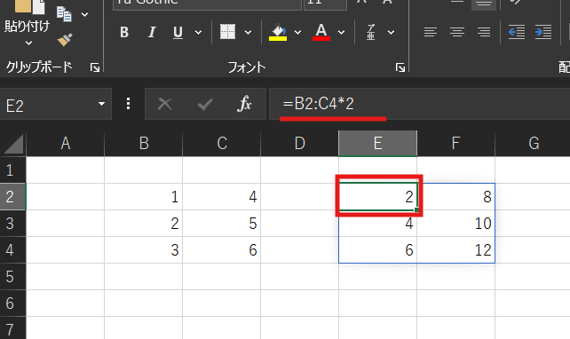The image size is (570, 339).
Task: Center text horizontally
Action: [457, 32]
